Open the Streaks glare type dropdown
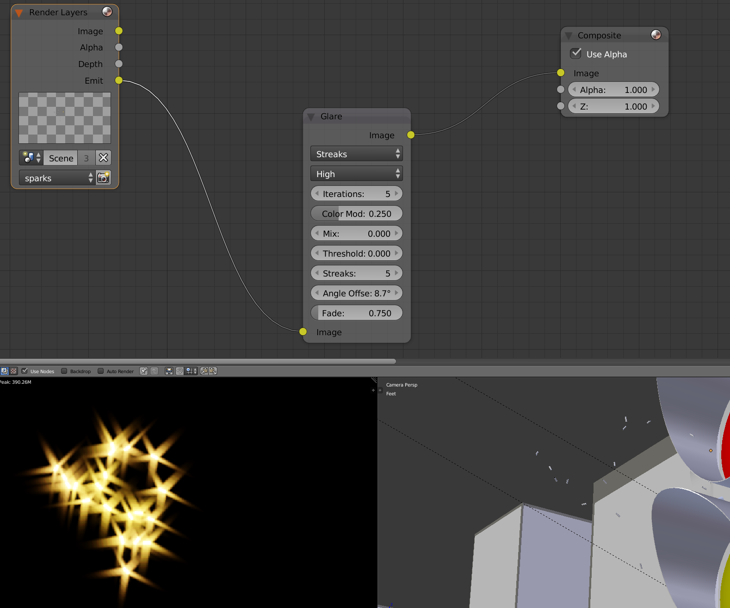Viewport: 730px width, 608px height. 357,154
